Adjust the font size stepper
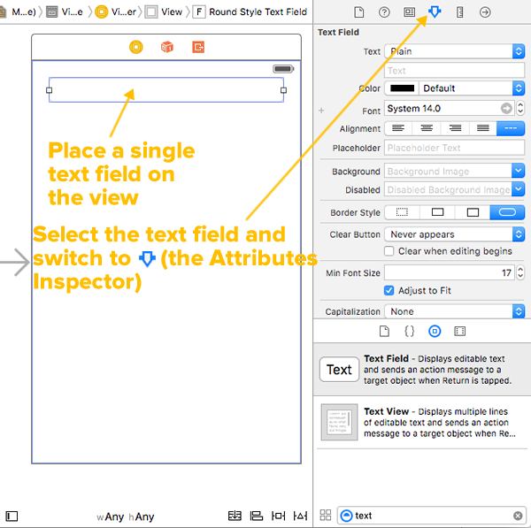 (520, 108)
